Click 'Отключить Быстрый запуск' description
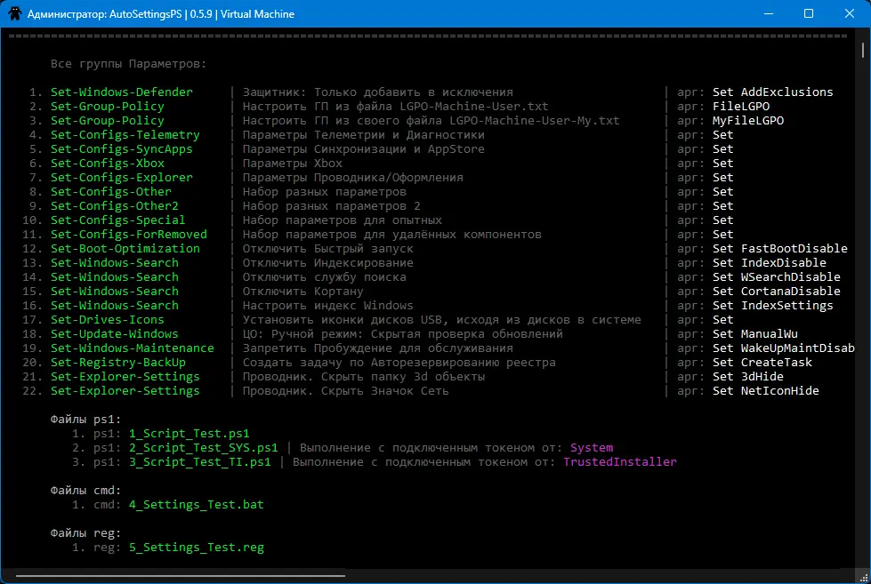 (x=327, y=249)
